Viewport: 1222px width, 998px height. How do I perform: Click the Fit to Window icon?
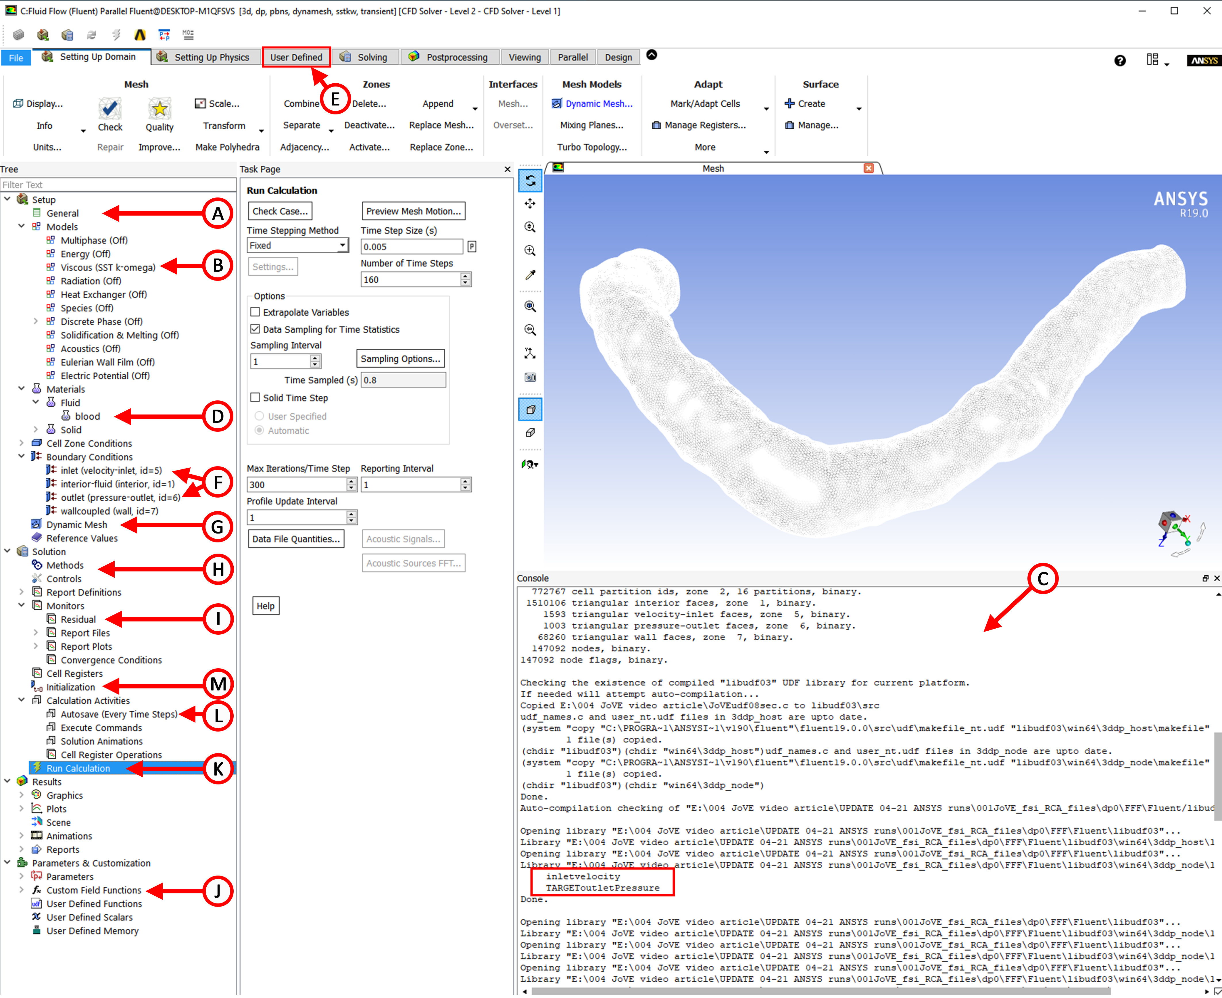[x=530, y=306]
